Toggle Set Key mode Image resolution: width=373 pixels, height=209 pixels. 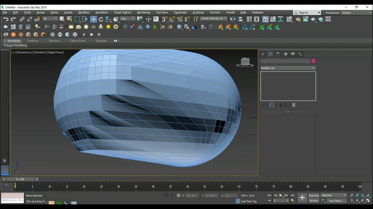[x=314, y=201]
